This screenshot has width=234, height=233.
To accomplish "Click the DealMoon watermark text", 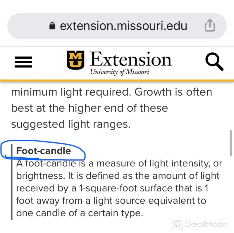I will pos(207,224).
